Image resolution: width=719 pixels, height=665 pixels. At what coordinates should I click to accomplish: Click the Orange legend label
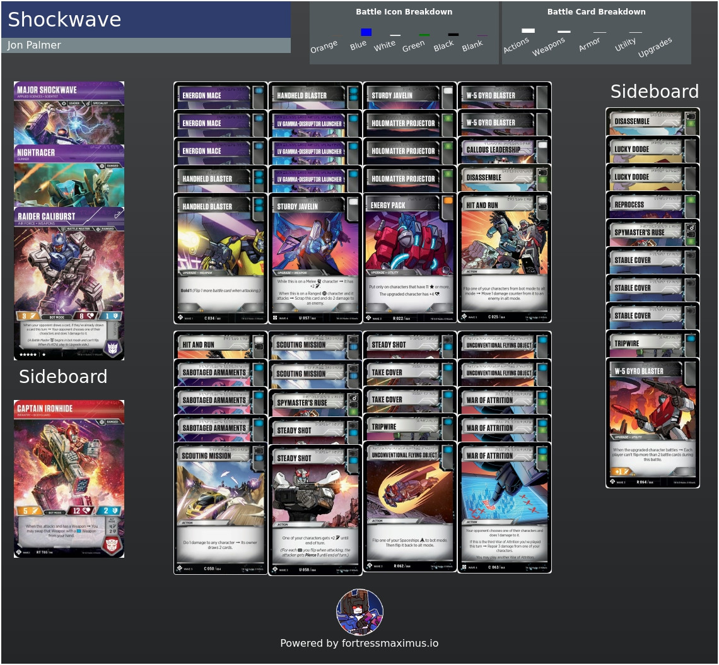coord(324,46)
